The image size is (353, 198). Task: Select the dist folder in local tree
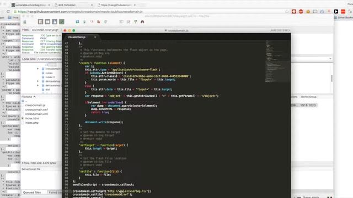(47, 89)
